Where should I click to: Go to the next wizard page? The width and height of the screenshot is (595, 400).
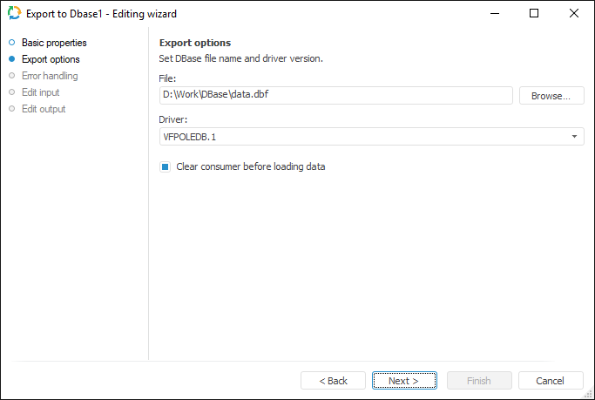click(403, 381)
